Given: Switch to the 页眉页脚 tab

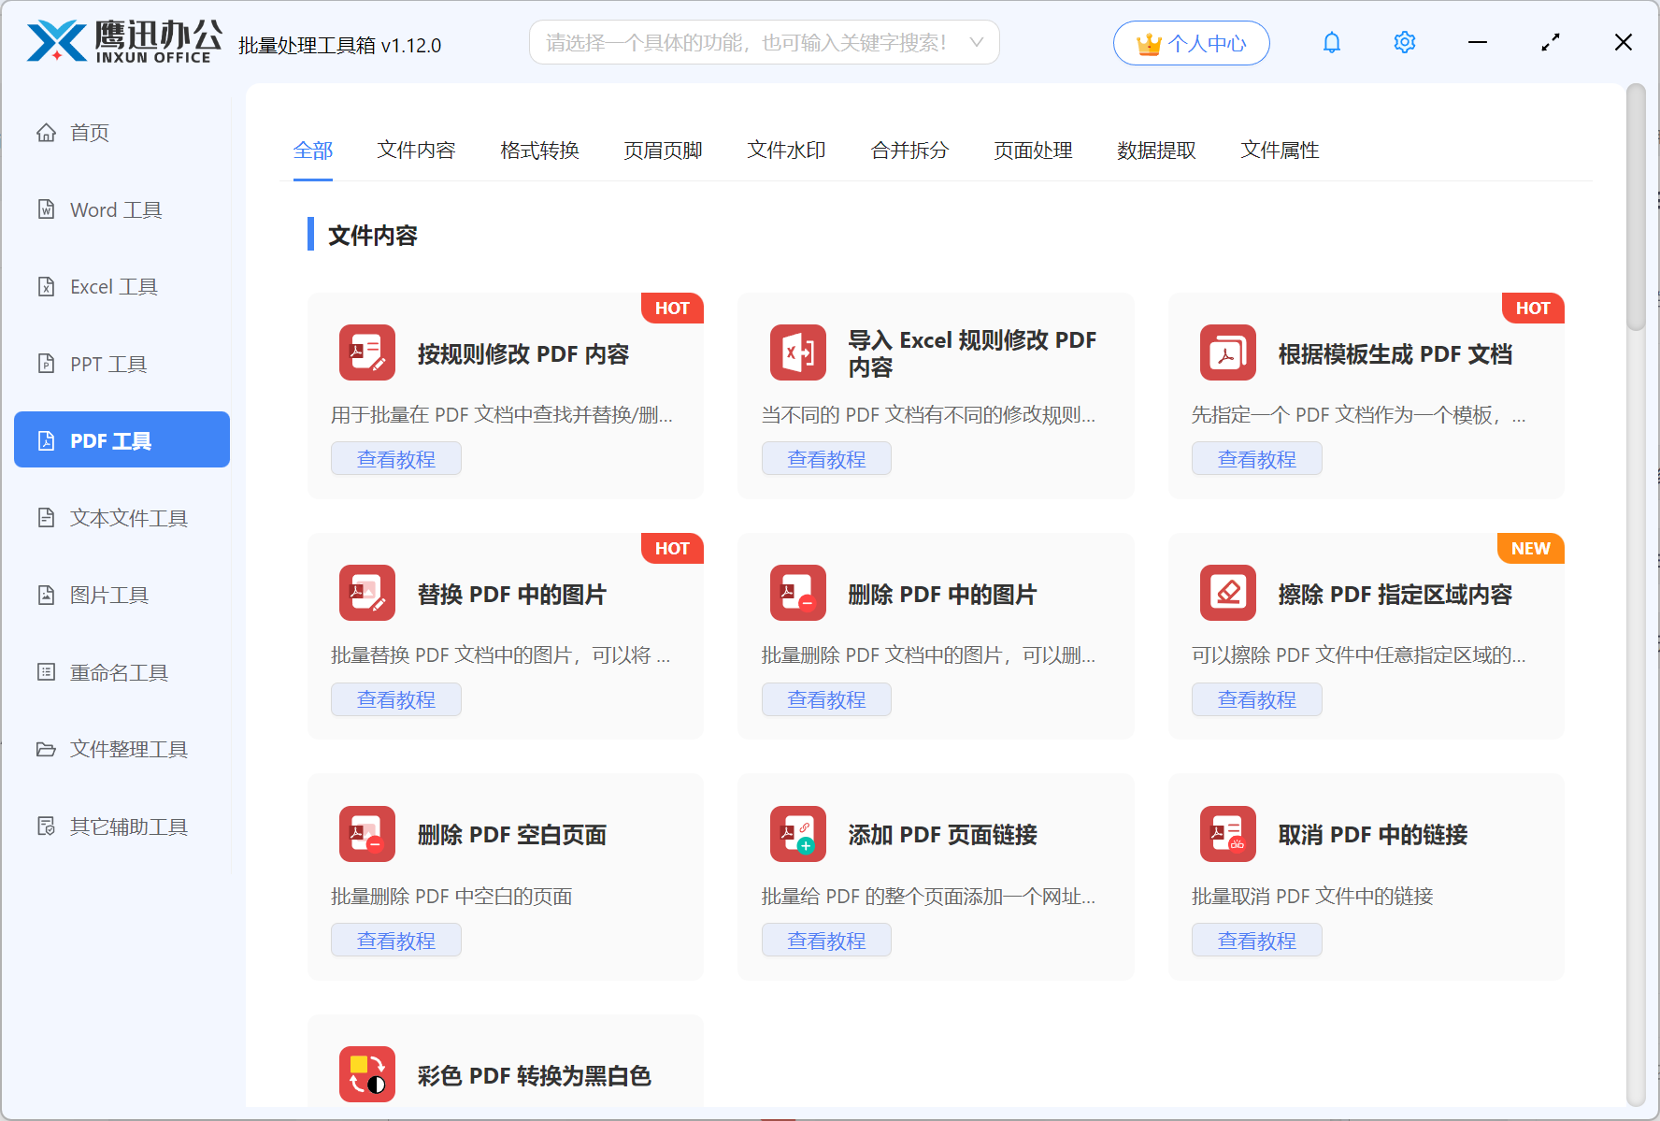Looking at the screenshot, I should coord(663,150).
